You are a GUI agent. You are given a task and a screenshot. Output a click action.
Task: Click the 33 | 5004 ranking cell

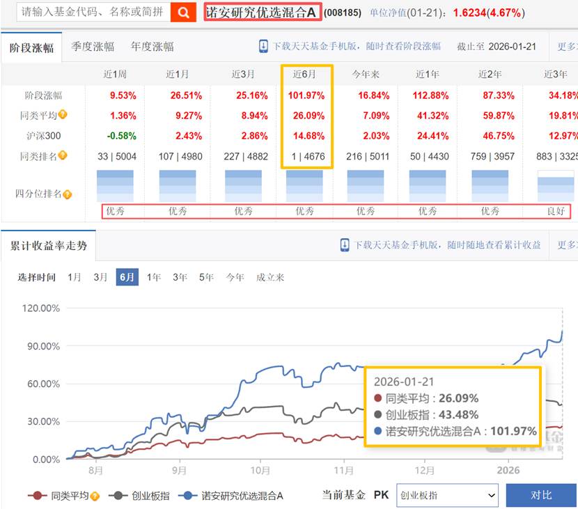tap(117, 156)
